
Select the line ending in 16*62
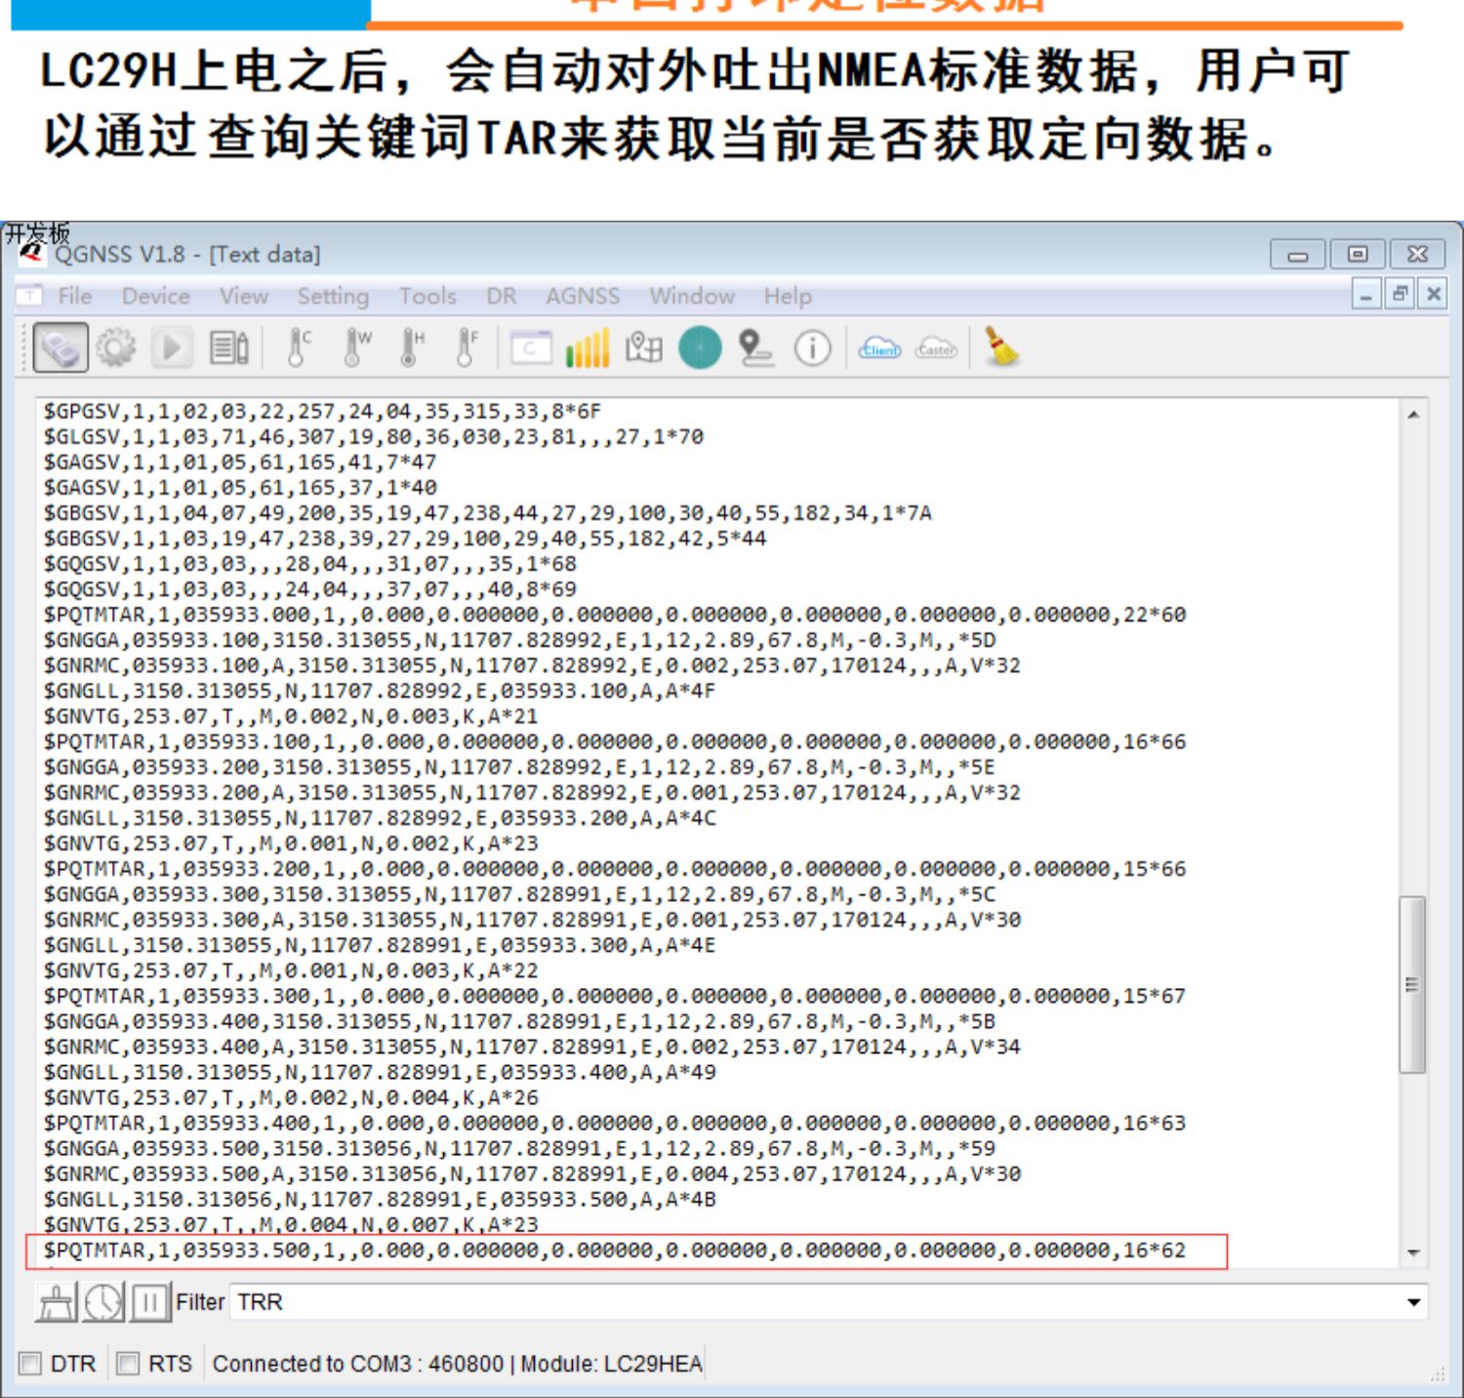coord(614,1251)
